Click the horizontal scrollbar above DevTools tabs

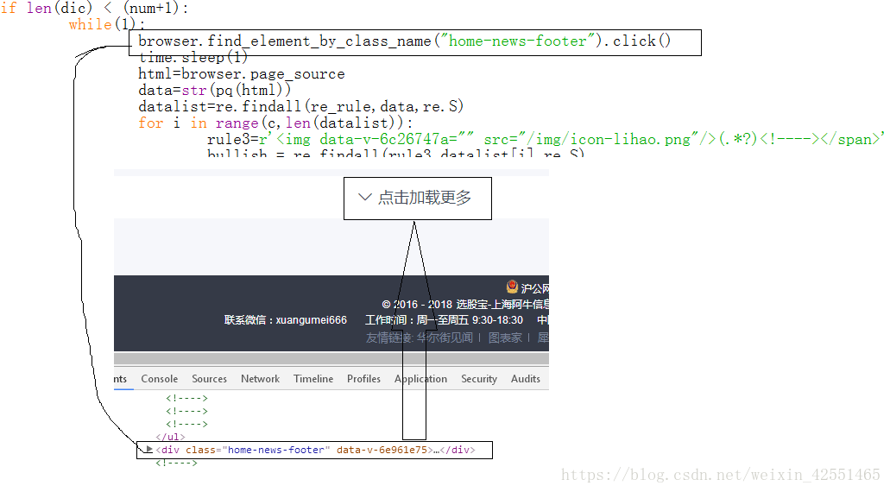(331, 359)
